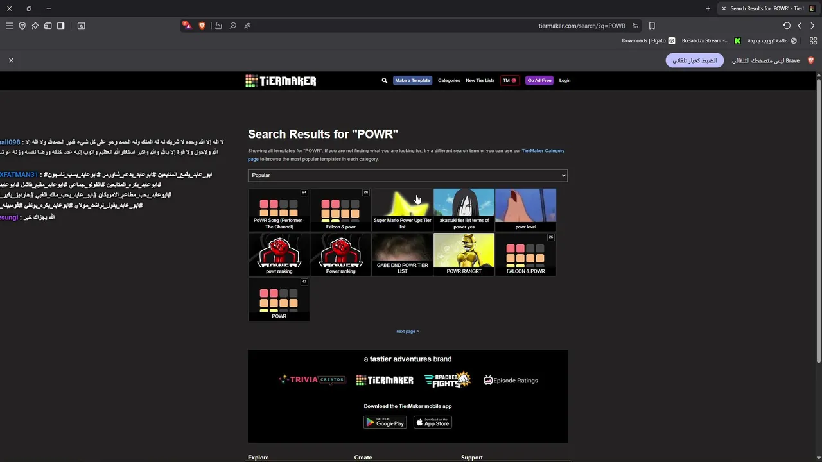Open the page zoom magnifier icon
822x462 pixels.
[x=233, y=26]
